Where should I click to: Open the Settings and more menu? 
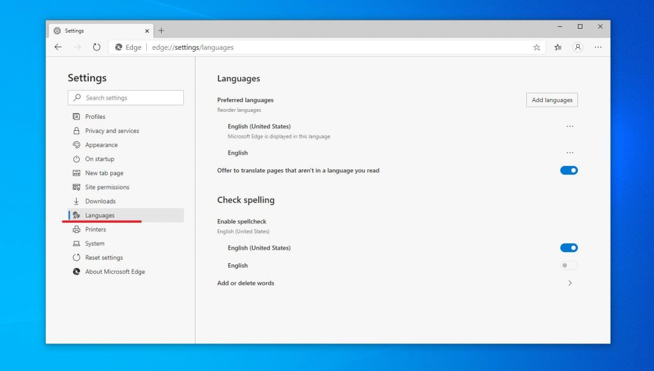[x=598, y=47]
